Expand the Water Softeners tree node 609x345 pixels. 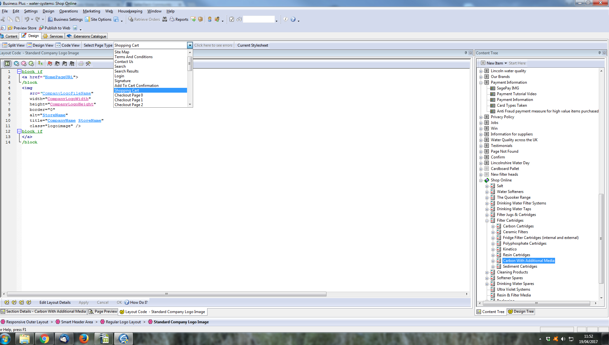487,192
